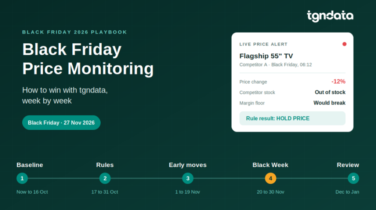
Task: Click the Early moves stage label
Action: click(x=188, y=165)
